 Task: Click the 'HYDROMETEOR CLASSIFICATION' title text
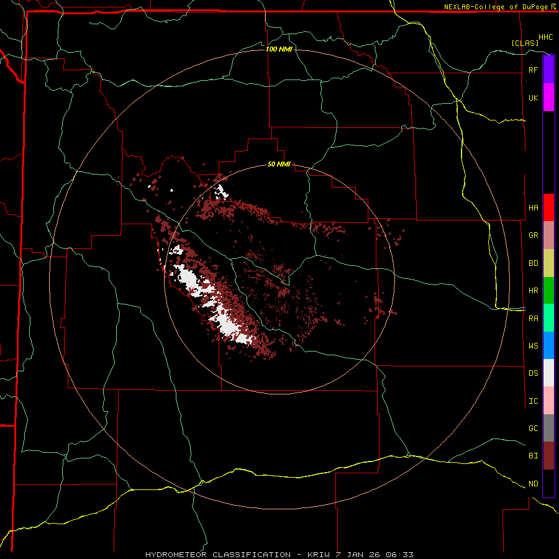tap(218, 555)
